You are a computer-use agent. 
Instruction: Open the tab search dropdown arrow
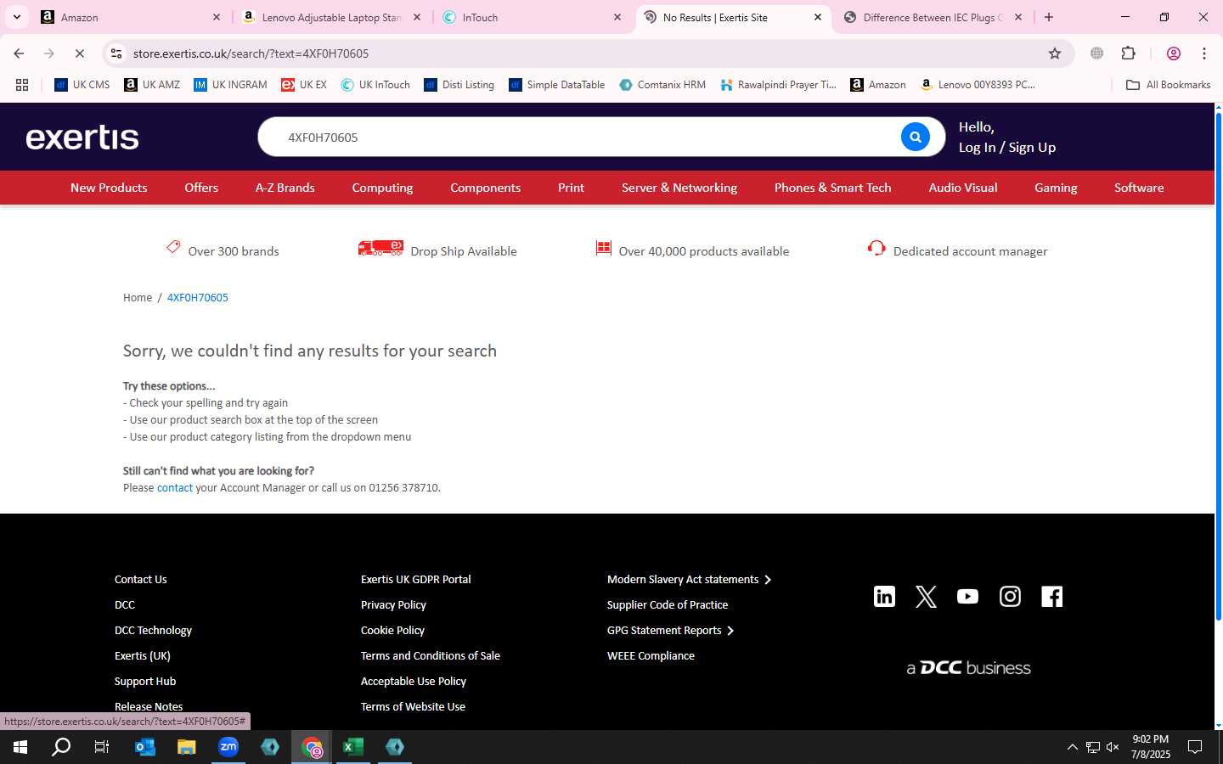pyautogui.click(x=17, y=17)
